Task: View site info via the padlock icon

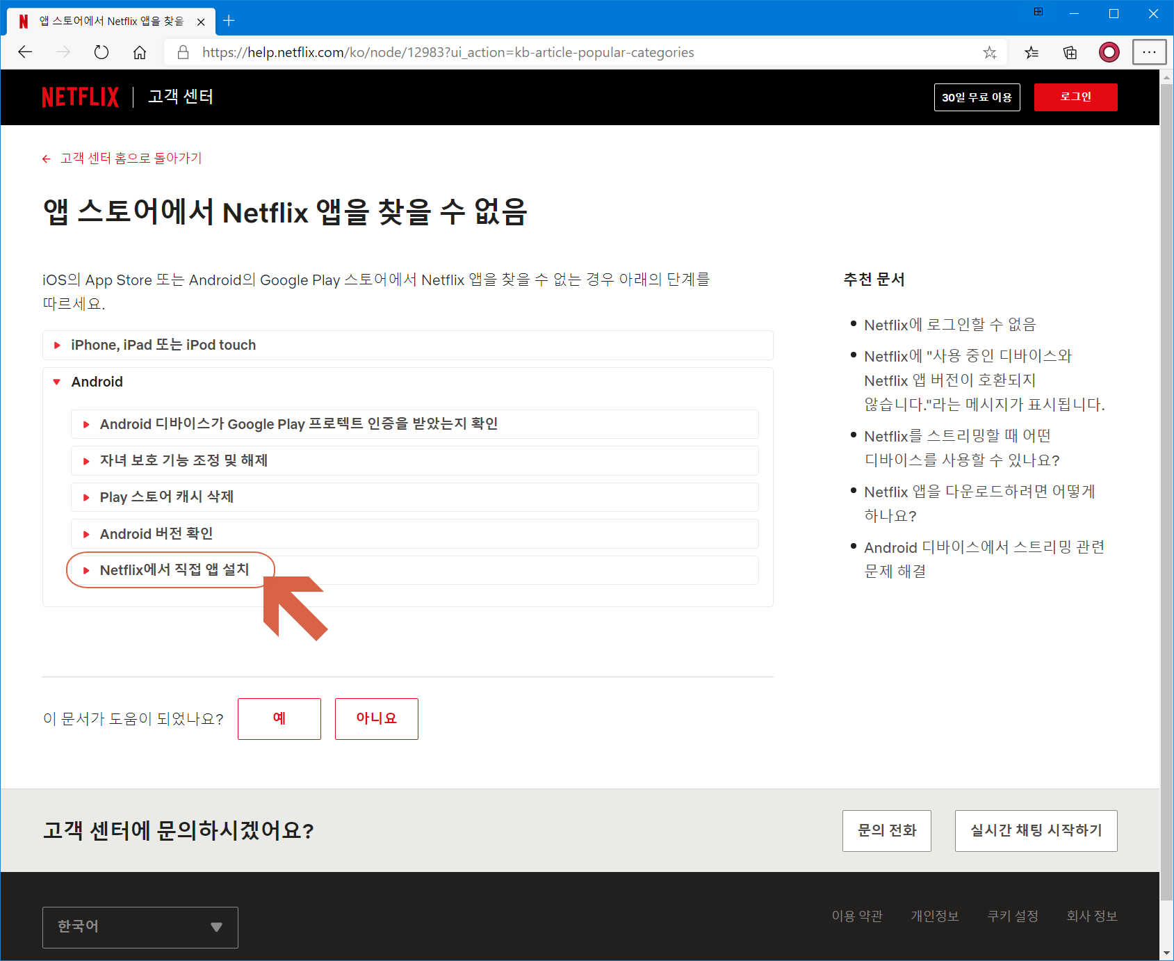Action: [183, 52]
